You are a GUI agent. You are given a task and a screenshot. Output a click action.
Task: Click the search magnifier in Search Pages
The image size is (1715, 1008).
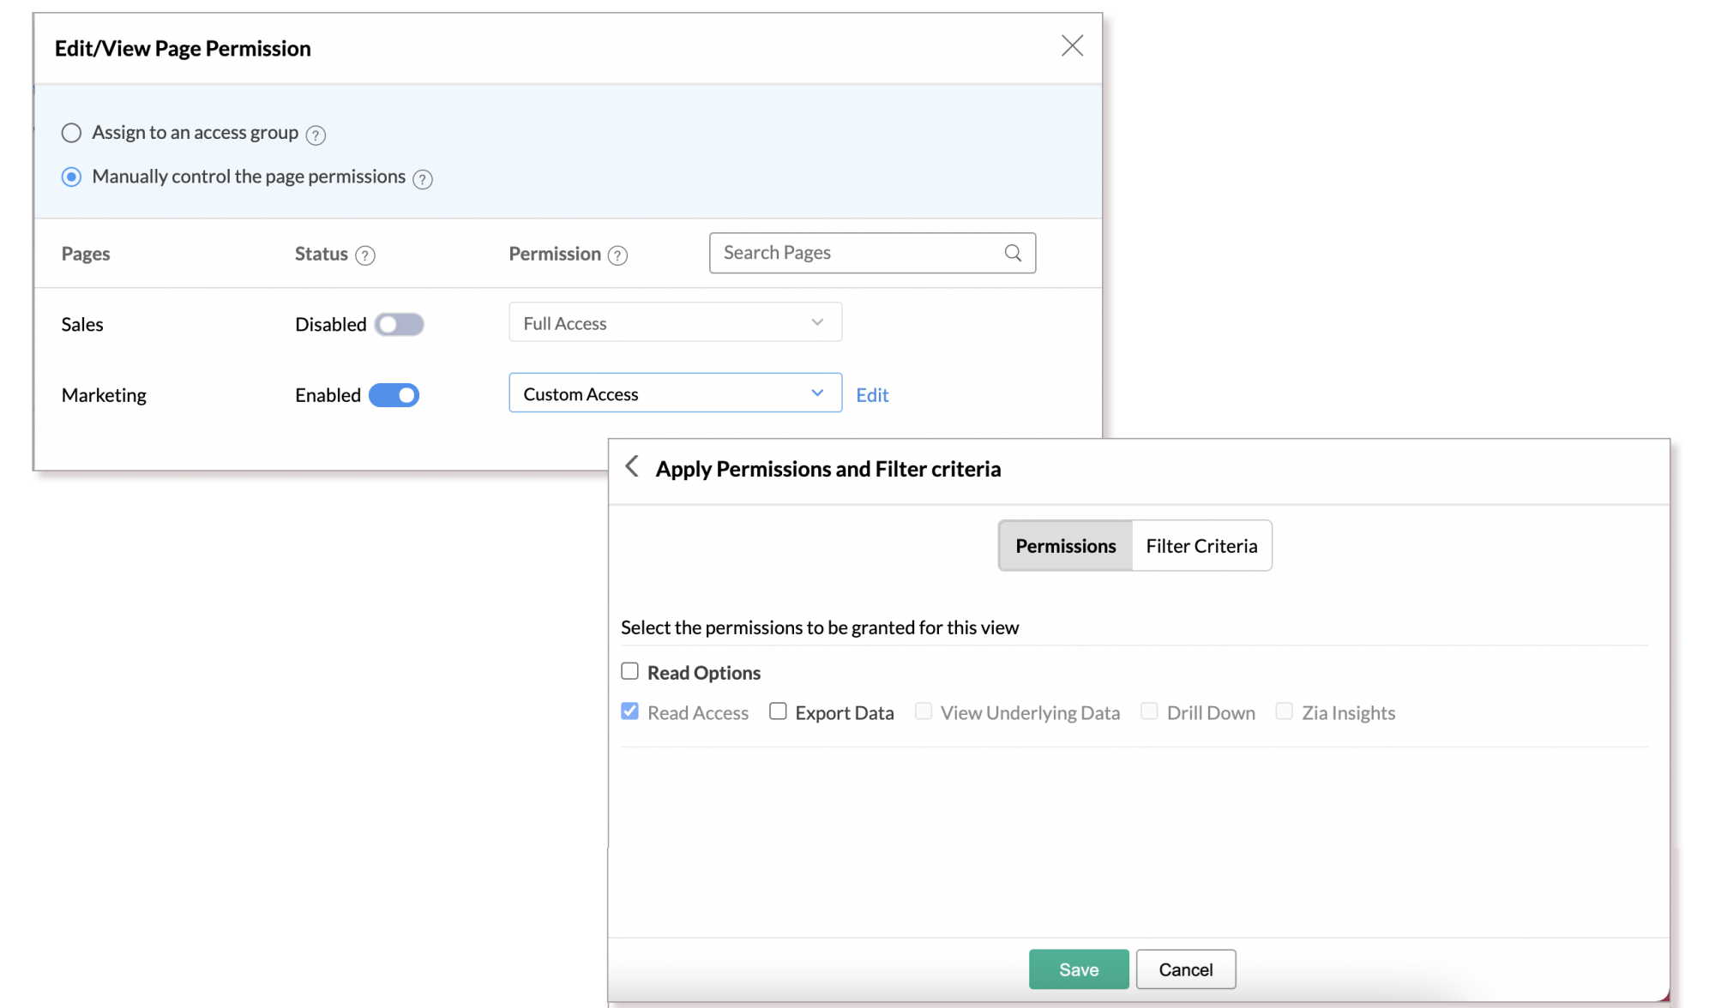click(1013, 253)
